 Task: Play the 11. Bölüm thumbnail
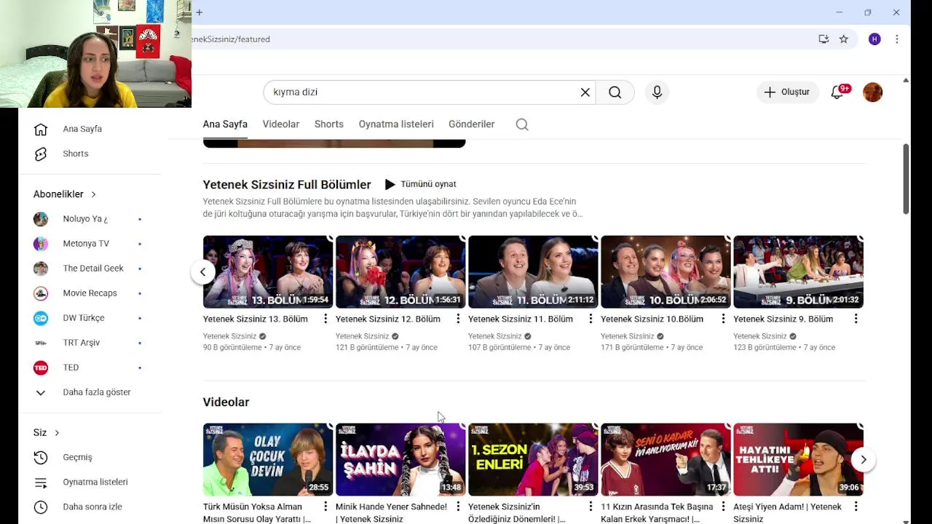(533, 272)
